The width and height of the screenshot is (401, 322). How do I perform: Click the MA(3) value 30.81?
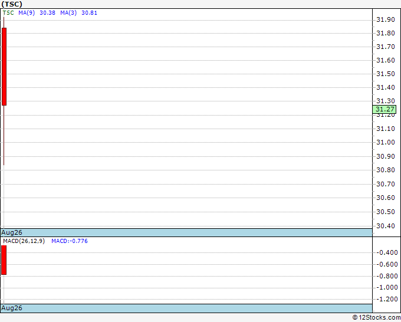[89, 13]
